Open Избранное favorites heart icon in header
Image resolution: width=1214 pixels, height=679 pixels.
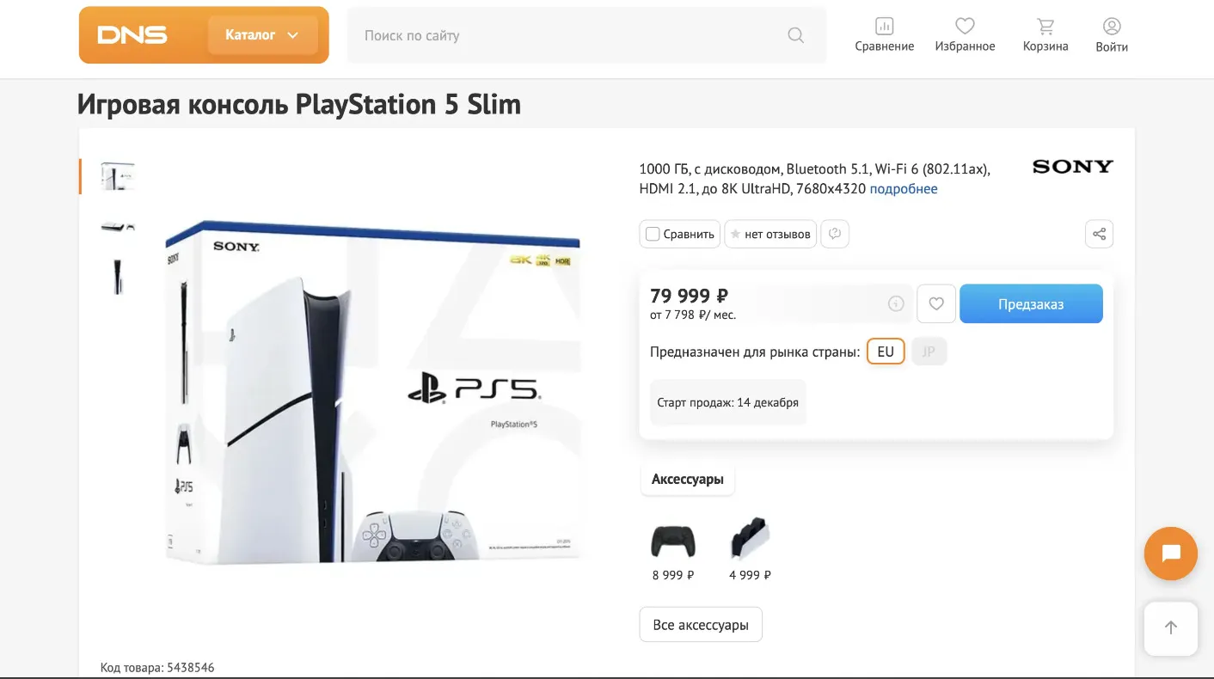coord(965,26)
